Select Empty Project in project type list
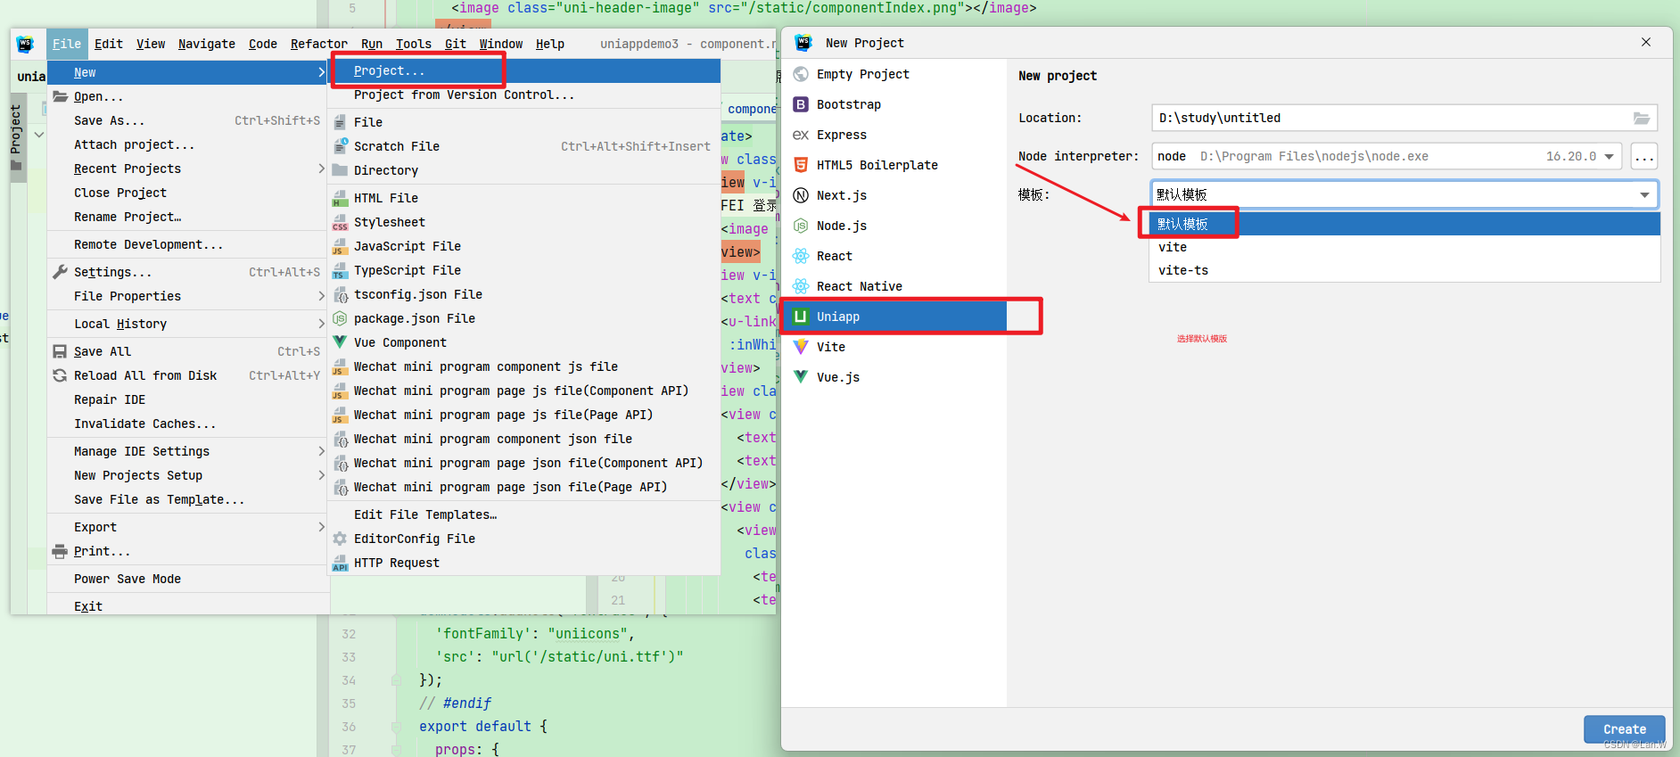 (x=894, y=74)
